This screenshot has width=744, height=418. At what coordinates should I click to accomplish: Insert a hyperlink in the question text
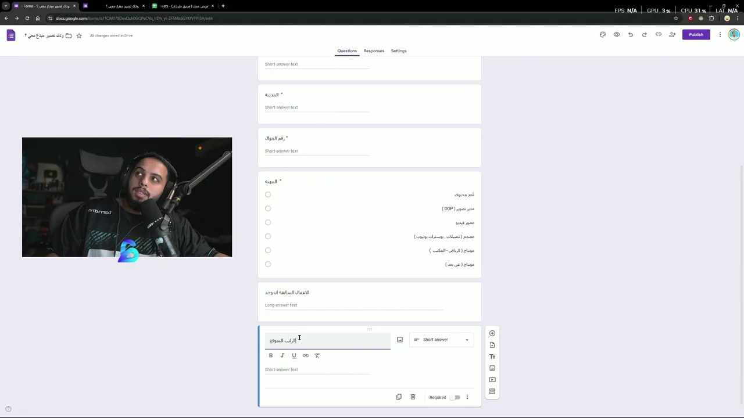306,355
